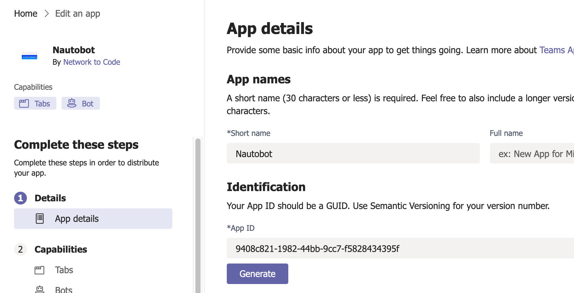This screenshot has width=574, height=293.
Task: Click the Bots icon under Capabilities
Action: pos(39,289)
